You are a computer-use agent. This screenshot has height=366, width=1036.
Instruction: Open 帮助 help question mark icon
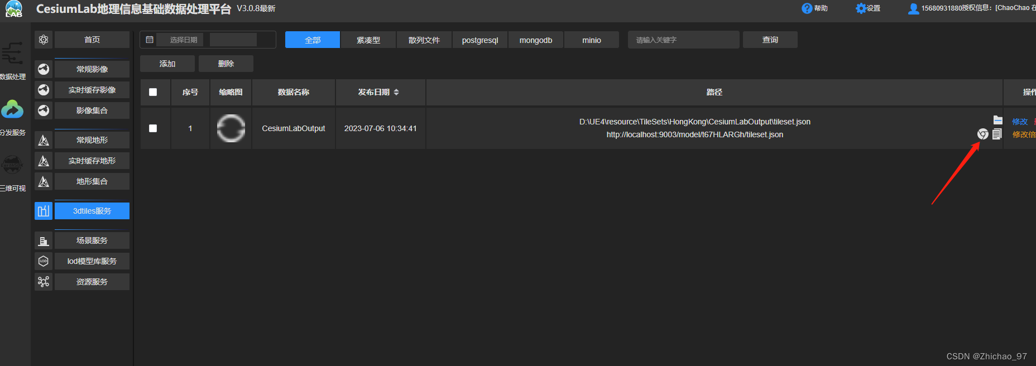(807, 8)
